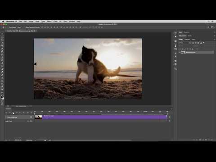Viewport: 216px width, 162px height.
Task: Open workspace switcher icon in options bar
Action: pyautogui.click(x=212, y=27)
